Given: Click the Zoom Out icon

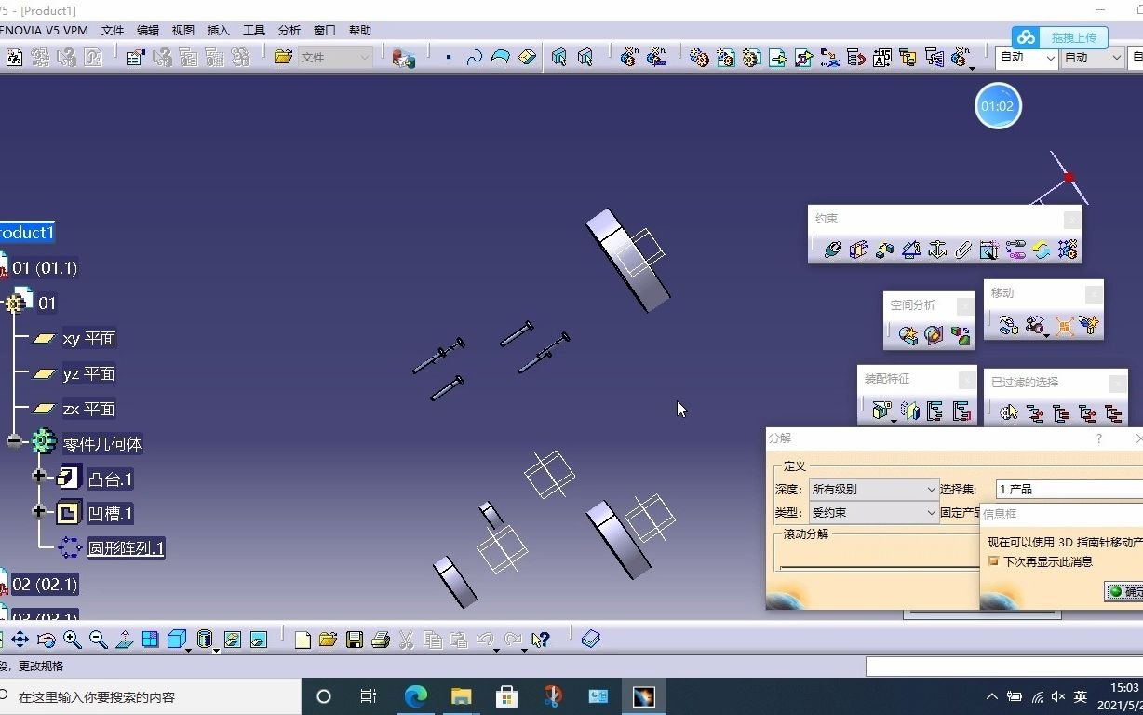Looking at the screenshot, I should coord(98,640).
